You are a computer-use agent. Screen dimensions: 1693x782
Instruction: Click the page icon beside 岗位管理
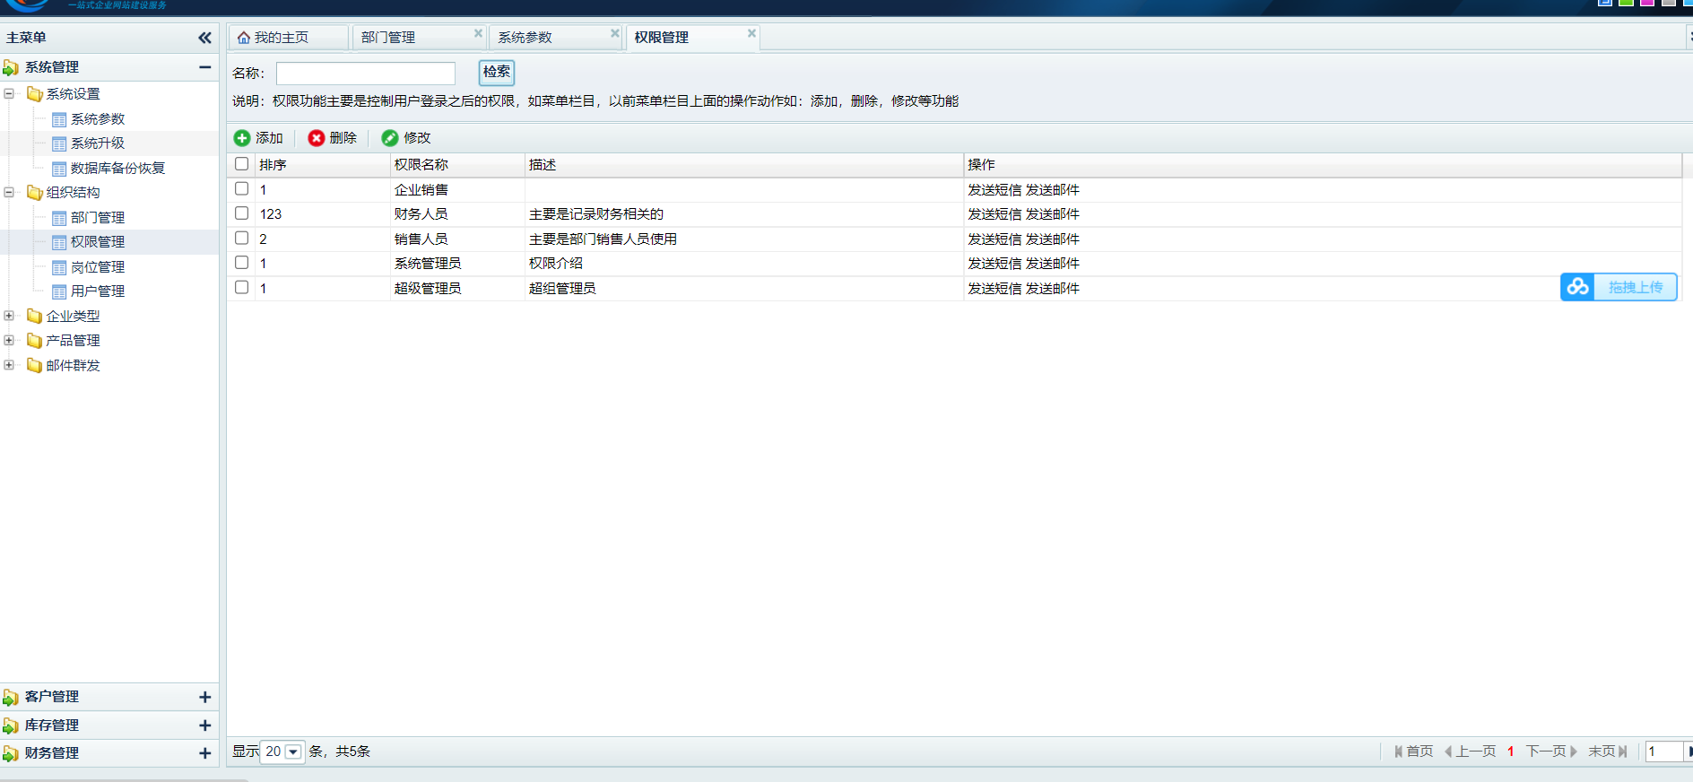(x=59, y=267)
